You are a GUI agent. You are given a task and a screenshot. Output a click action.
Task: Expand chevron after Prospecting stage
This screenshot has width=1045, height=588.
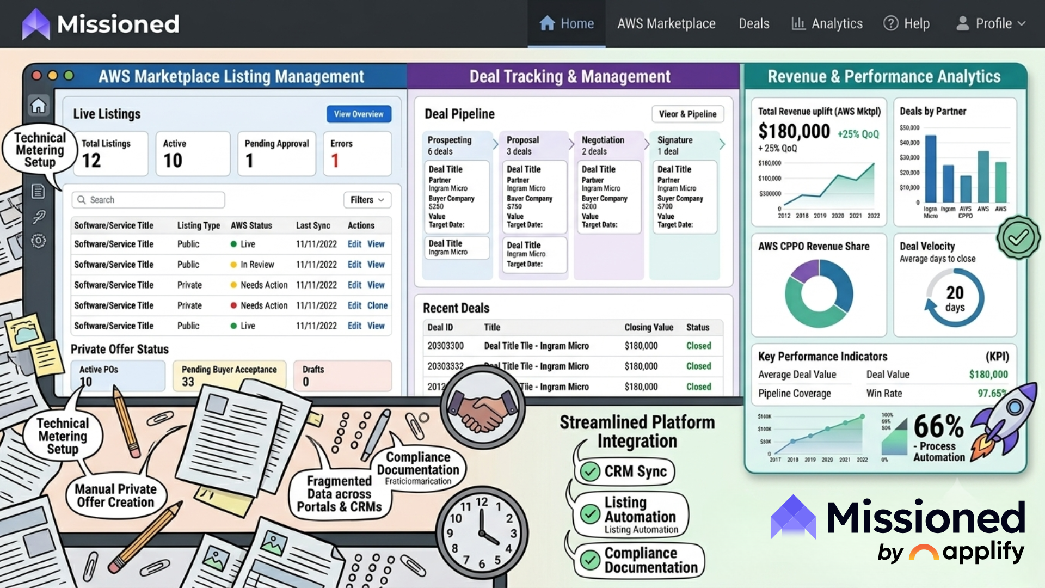click(x=495, y=144)
